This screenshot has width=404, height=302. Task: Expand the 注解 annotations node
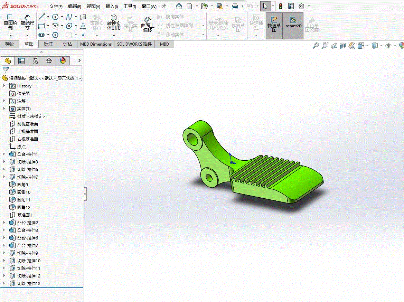[x=4, y=101]
